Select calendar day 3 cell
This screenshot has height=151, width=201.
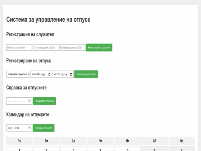pyautogui.click(x=73, y=148)
